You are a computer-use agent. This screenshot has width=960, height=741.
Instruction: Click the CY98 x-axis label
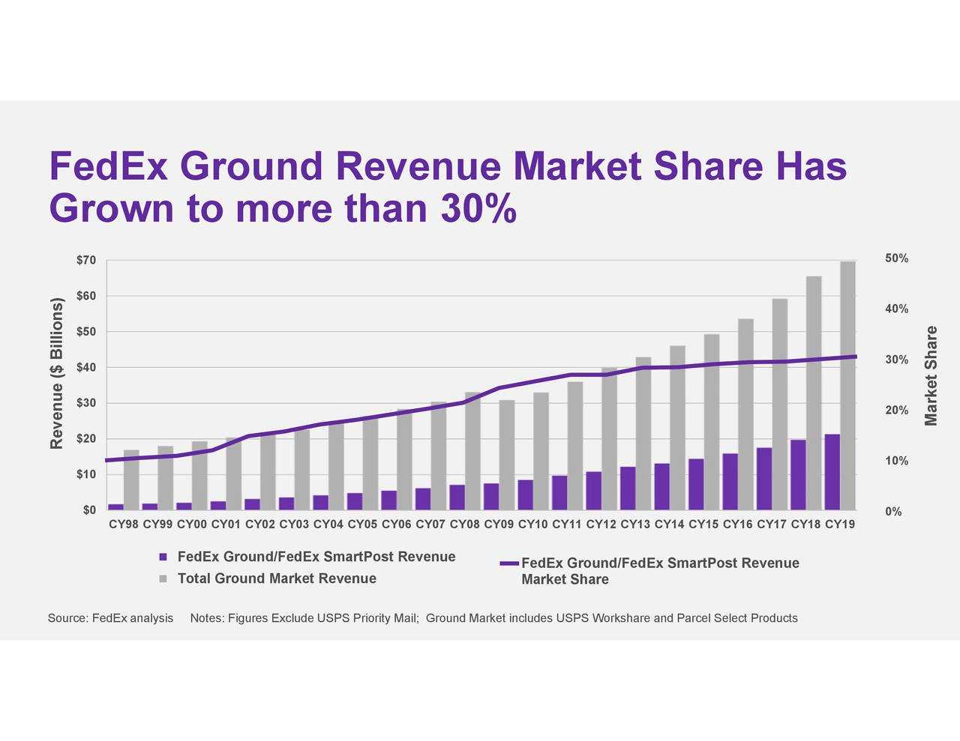[x=124, y=524]
